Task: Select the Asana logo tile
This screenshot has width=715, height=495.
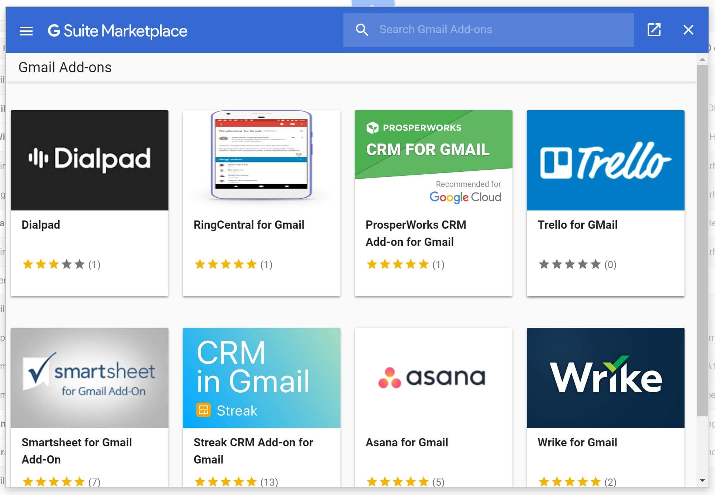Action: coord(433,378)
